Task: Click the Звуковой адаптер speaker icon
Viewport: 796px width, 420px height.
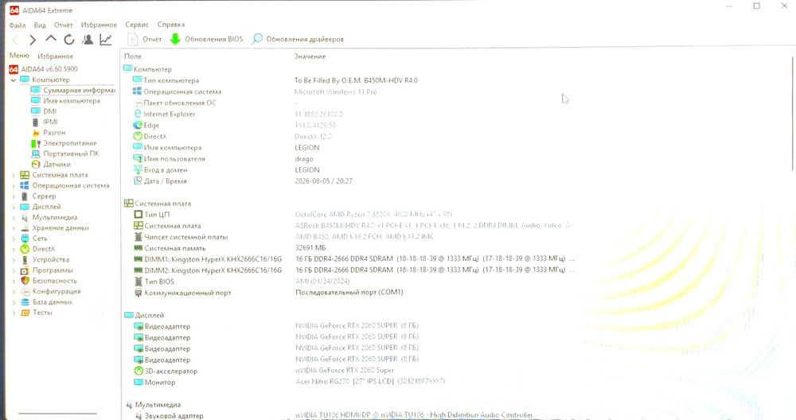Action: coord(138,415)
